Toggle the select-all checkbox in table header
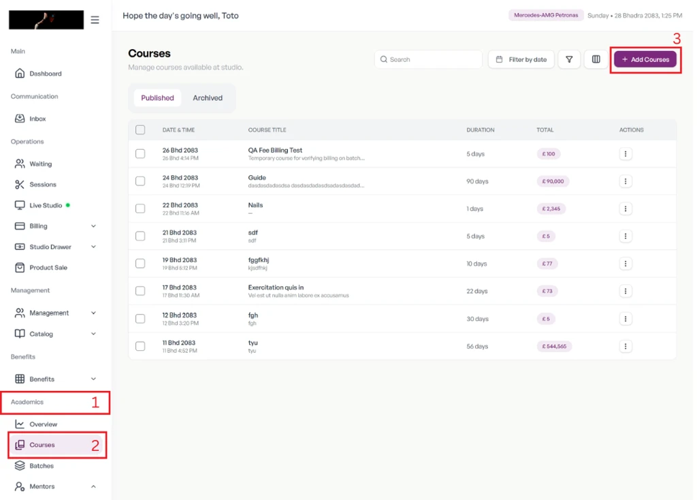Image resolution: width=697 pixels, height=500 pixels. (140, 130)
